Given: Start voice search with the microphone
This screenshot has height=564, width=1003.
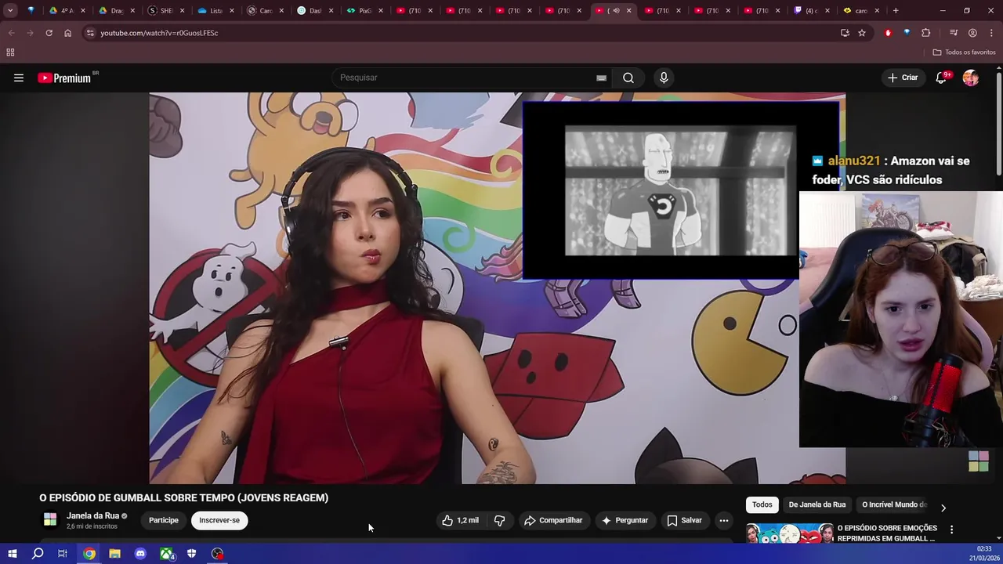Looking at the screenshot, I should point(664,78).
